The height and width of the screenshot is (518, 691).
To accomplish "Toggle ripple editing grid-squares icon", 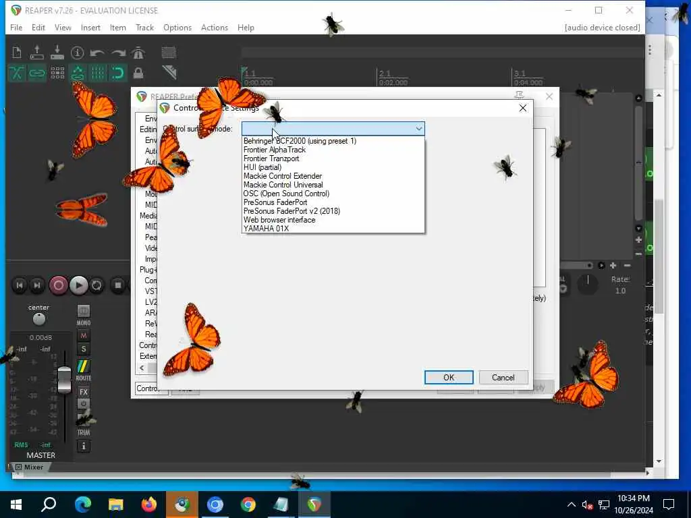I will tap(57, 73).
